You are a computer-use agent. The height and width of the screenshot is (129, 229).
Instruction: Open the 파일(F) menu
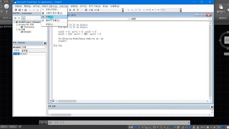coord(18,6)
